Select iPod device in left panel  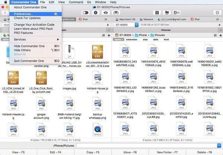click(83, 19)
